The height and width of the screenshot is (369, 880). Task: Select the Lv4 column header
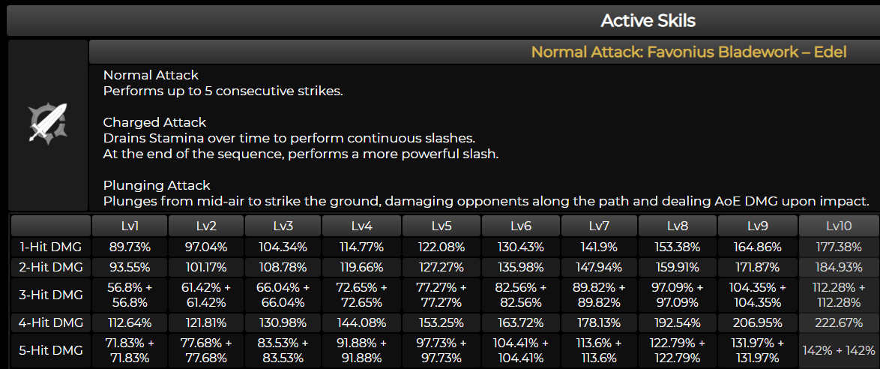[361, 226]
